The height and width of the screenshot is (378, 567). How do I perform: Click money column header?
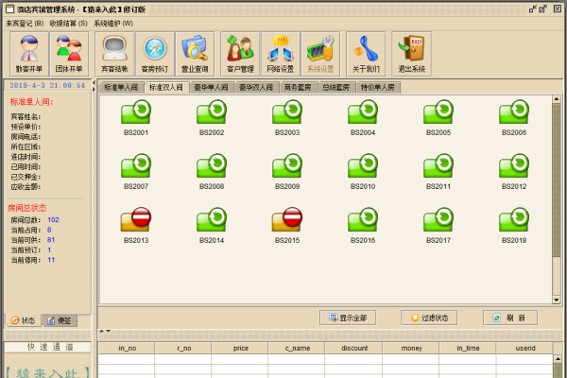pos(411,349)
